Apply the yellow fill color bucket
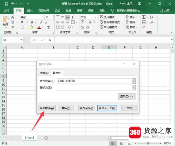The height and width of the screenshot is (146, 175). (x=32, y=27)
